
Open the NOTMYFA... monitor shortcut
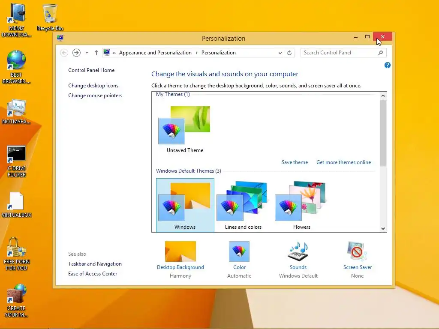click(x=16, y=111)
